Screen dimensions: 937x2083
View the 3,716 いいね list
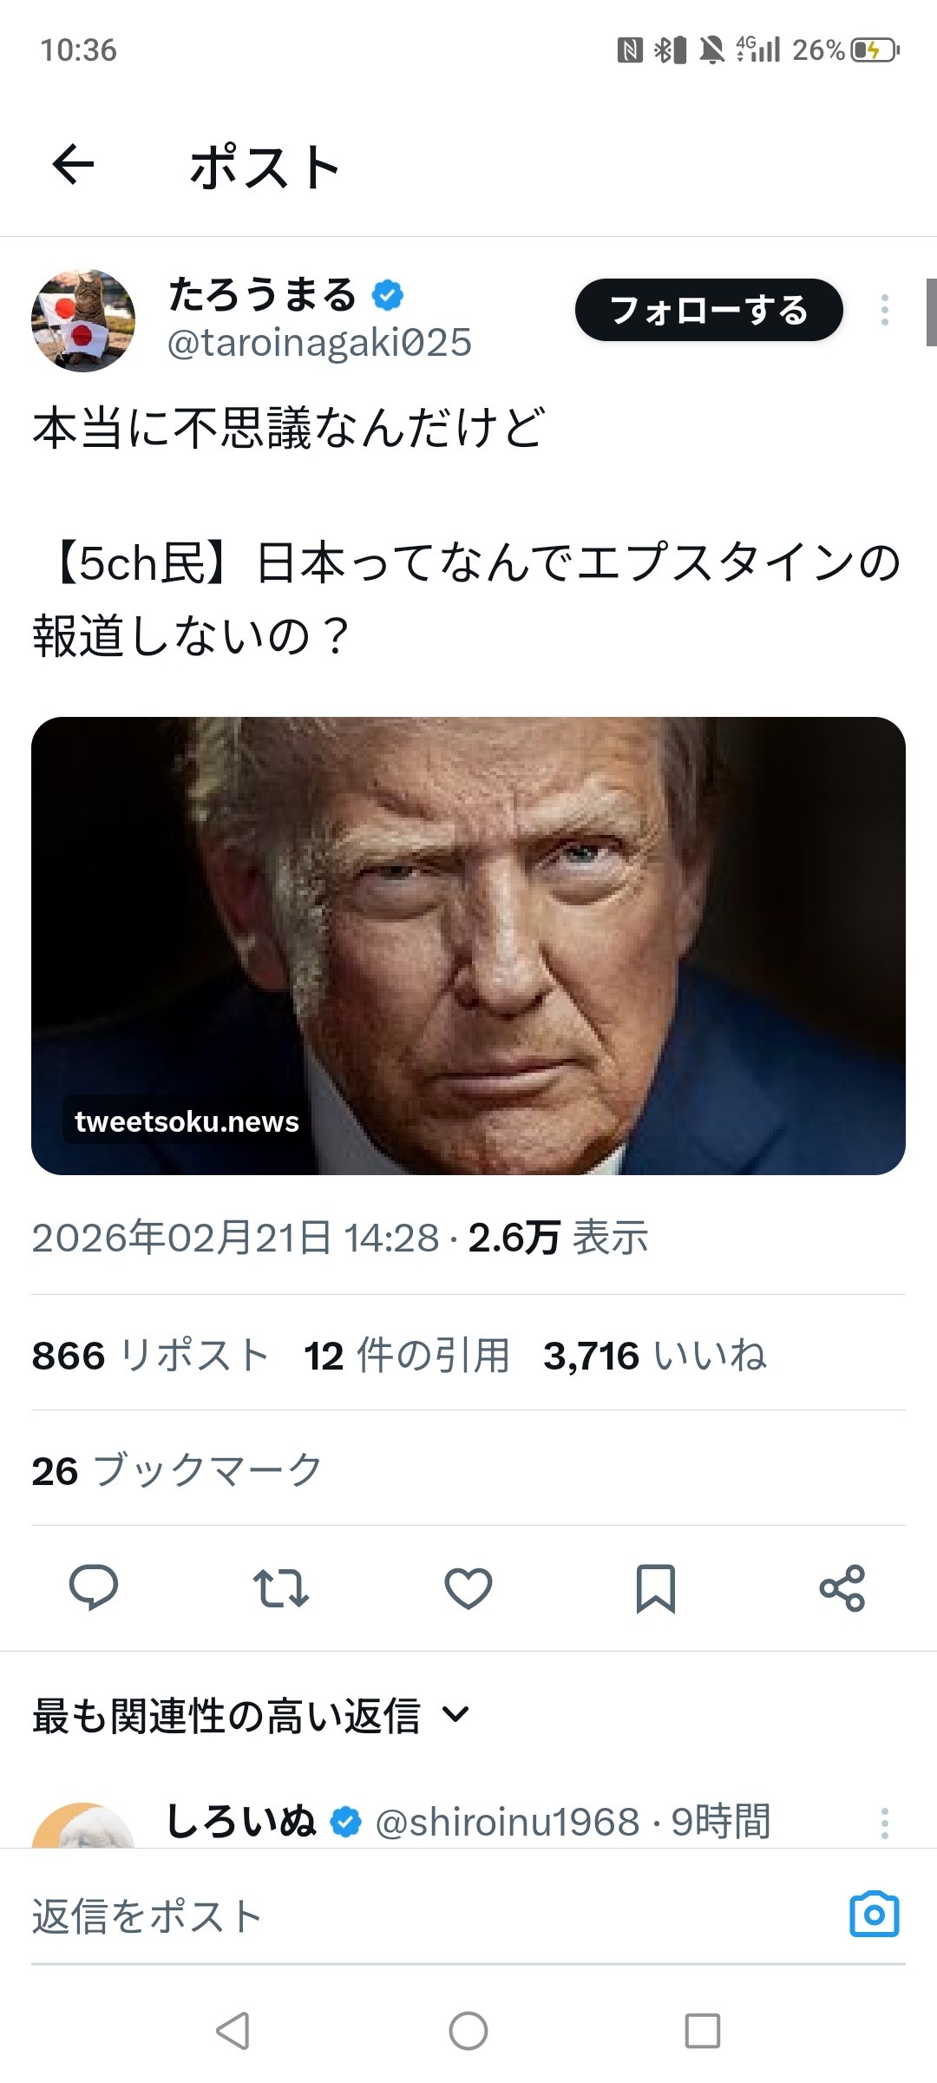[x=655, y=1354]
